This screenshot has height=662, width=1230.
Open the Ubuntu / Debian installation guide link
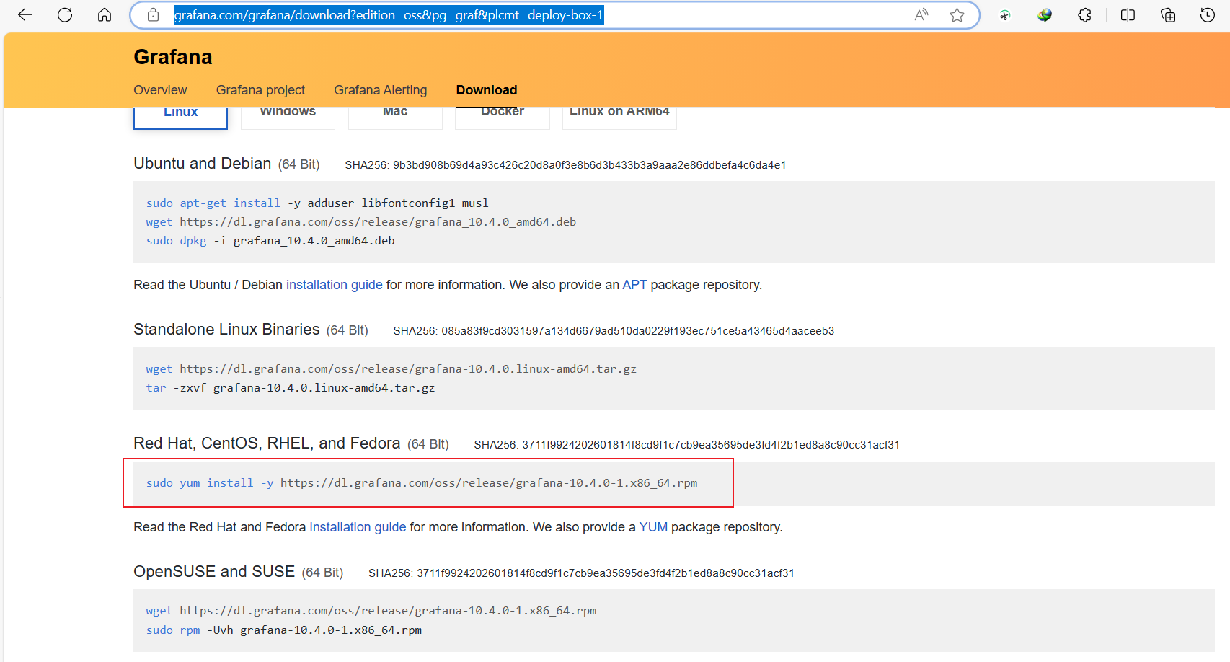point(335,285)
